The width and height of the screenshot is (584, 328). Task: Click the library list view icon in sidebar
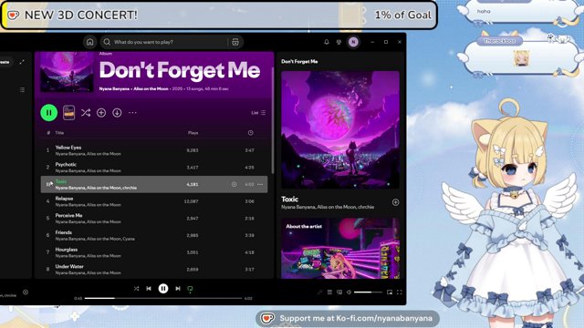click(22, 90)
